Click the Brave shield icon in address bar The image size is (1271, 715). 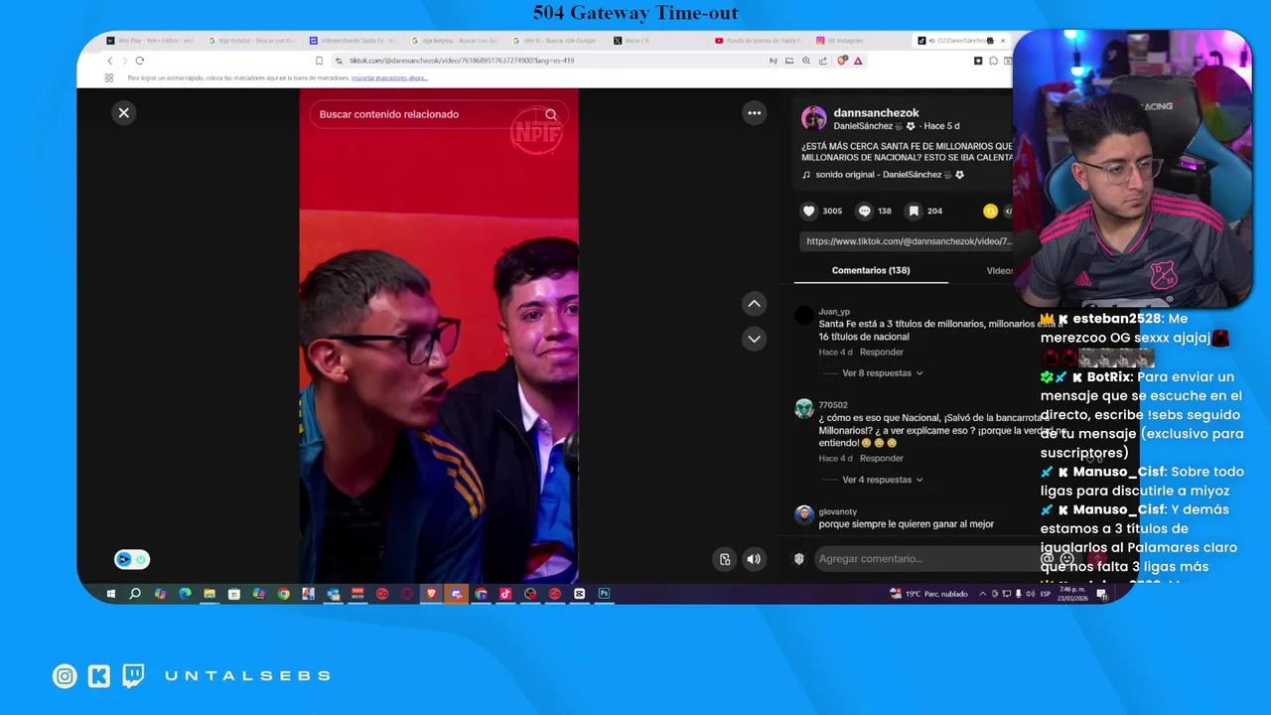click(842, 61)
